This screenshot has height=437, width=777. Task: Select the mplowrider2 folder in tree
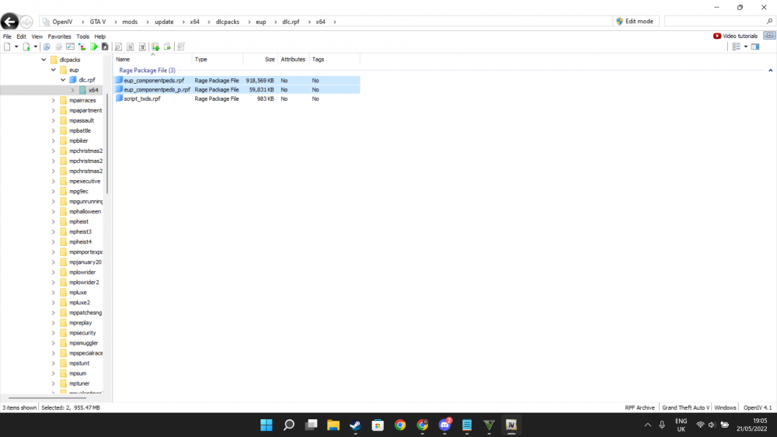point(84,282)
